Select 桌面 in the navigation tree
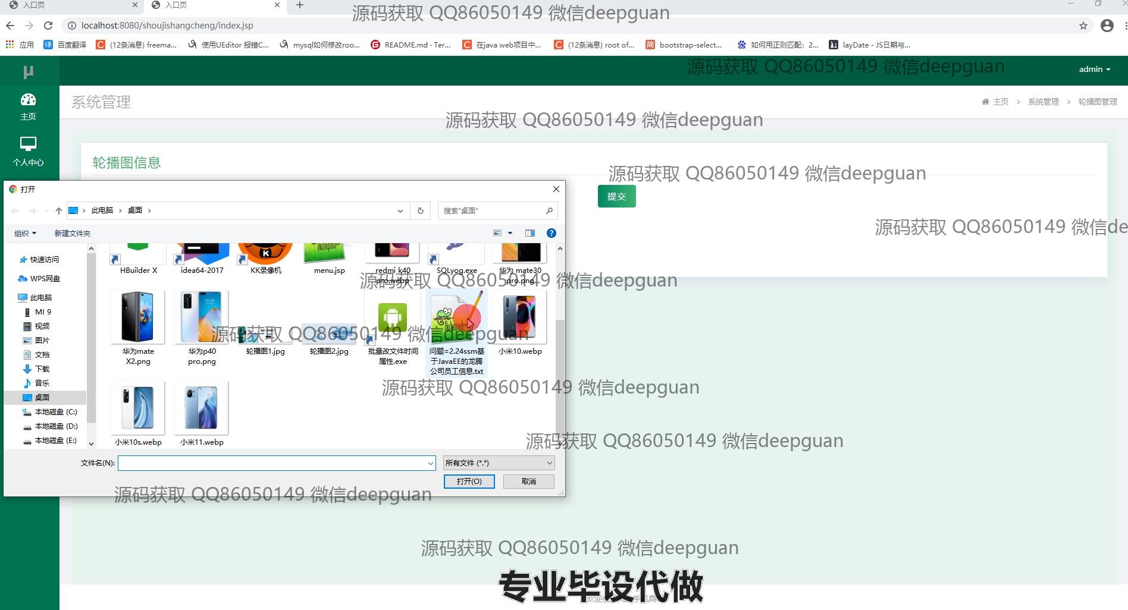This screenshot has height=610, width=1128. coord(42,397)
